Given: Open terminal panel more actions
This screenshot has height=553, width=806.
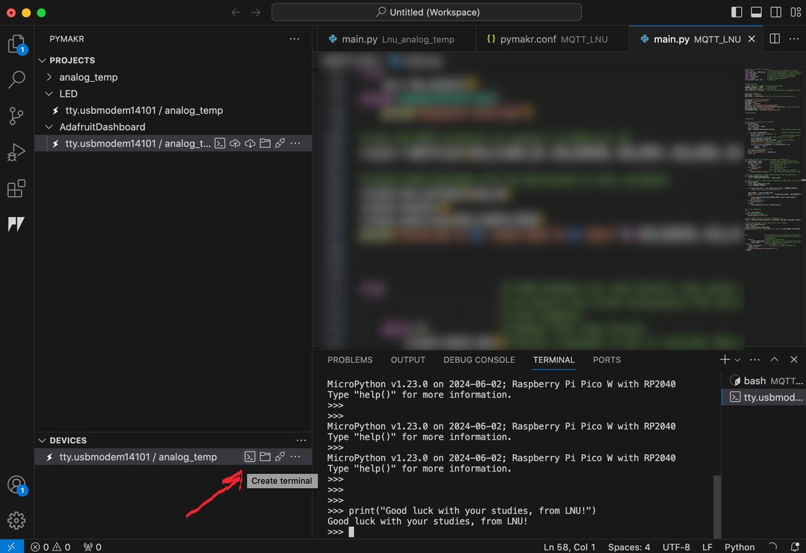Looking at the screenshot, I should [x=755, y=359].
